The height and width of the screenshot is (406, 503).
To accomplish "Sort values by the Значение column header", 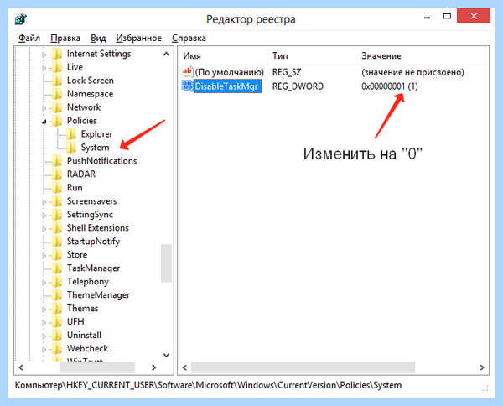I will pos(423,56).
